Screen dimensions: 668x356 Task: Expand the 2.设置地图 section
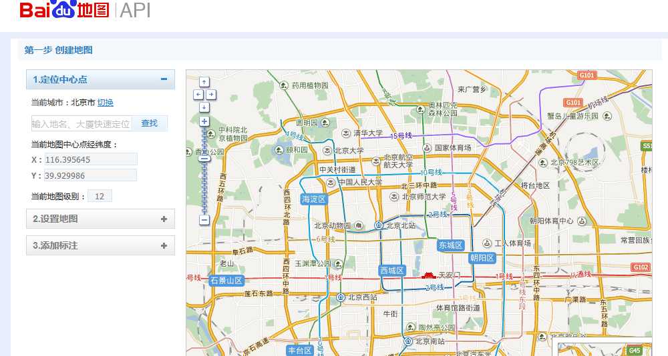click(164, 219)
